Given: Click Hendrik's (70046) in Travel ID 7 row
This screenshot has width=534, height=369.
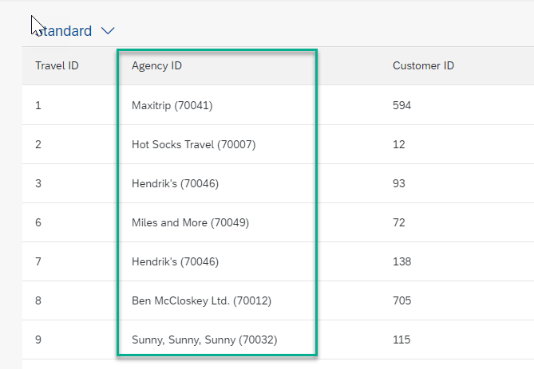Looking at the screenshot, I should [175, 262].
